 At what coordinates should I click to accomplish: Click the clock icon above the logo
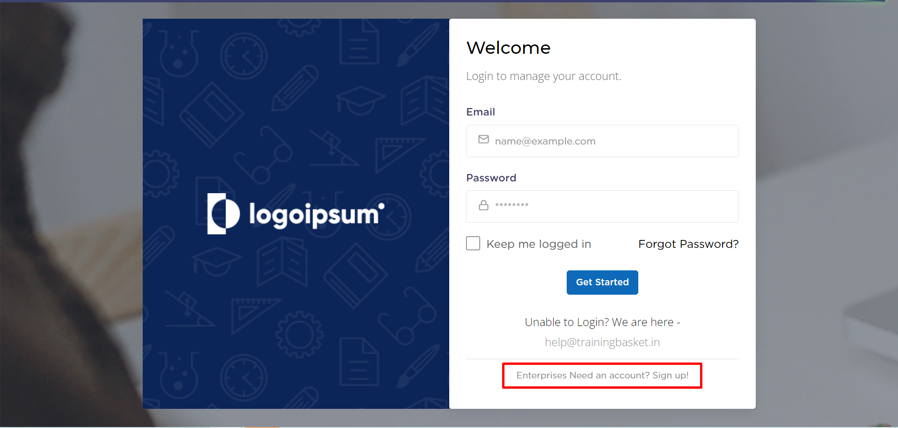click(x=243, y=56)
